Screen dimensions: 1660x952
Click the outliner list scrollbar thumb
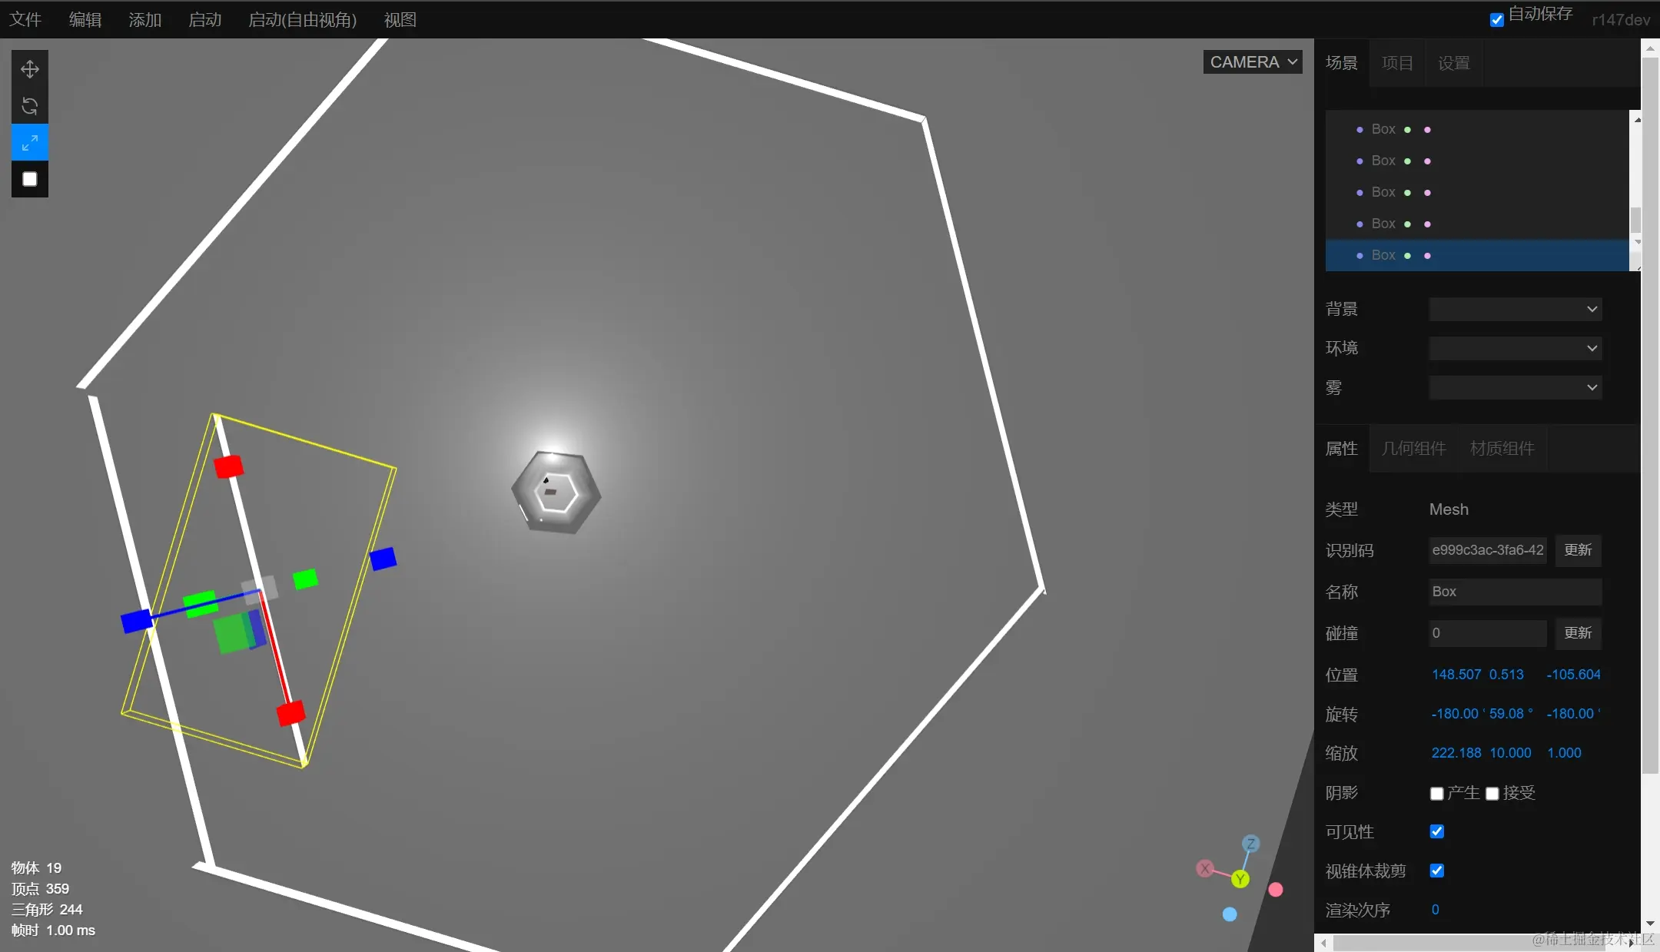[1635, 219]
